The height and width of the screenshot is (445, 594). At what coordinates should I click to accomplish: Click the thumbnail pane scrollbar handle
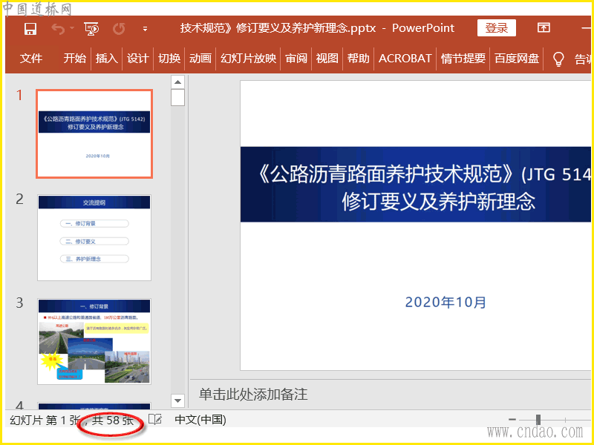pyautogui.click(x=177, y=97)
